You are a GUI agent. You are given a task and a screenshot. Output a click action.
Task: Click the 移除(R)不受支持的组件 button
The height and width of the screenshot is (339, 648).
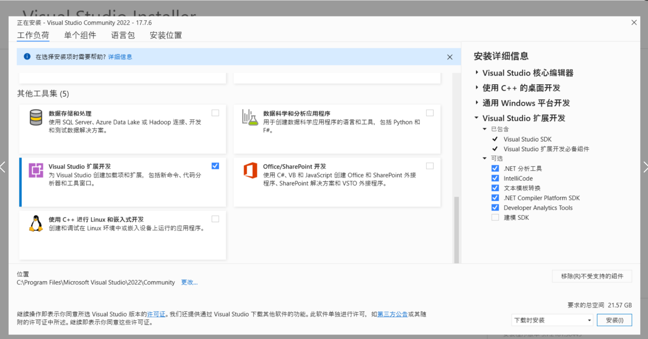(x=592, y=276)
